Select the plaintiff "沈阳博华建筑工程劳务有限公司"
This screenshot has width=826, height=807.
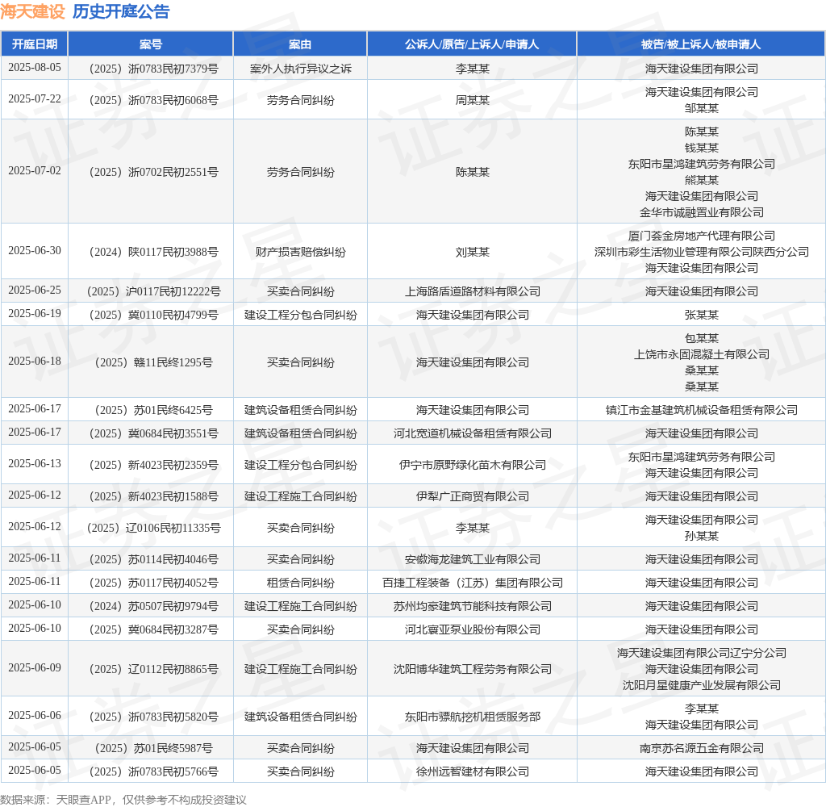pyautogui.click(x=472, y=669)
